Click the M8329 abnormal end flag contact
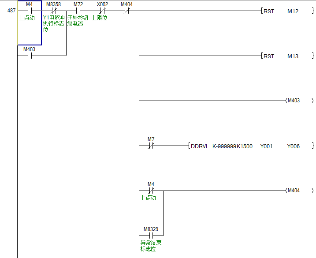The width and height of the screenshot is (316, 258). [x=151, y=236]
